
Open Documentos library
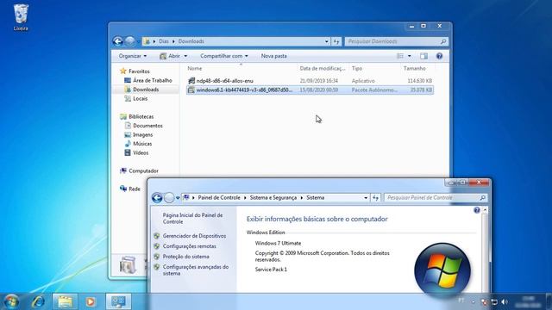[x=144, y=126]
